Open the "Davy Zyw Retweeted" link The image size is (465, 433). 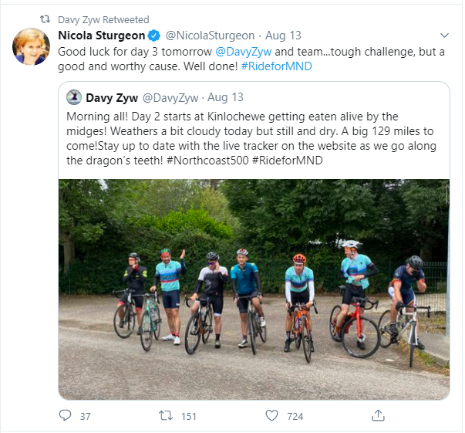[103, 19]
